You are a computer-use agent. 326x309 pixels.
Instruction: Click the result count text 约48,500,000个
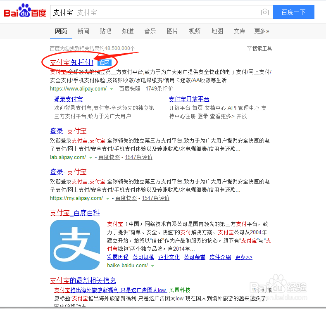(x=117, y=48)
